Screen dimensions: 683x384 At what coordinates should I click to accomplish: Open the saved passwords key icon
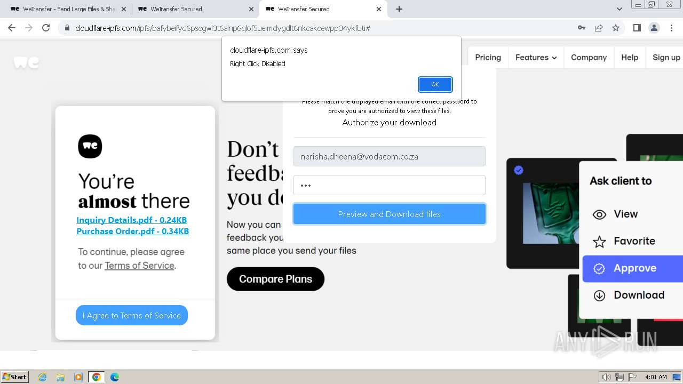click(x=582, y=28)
